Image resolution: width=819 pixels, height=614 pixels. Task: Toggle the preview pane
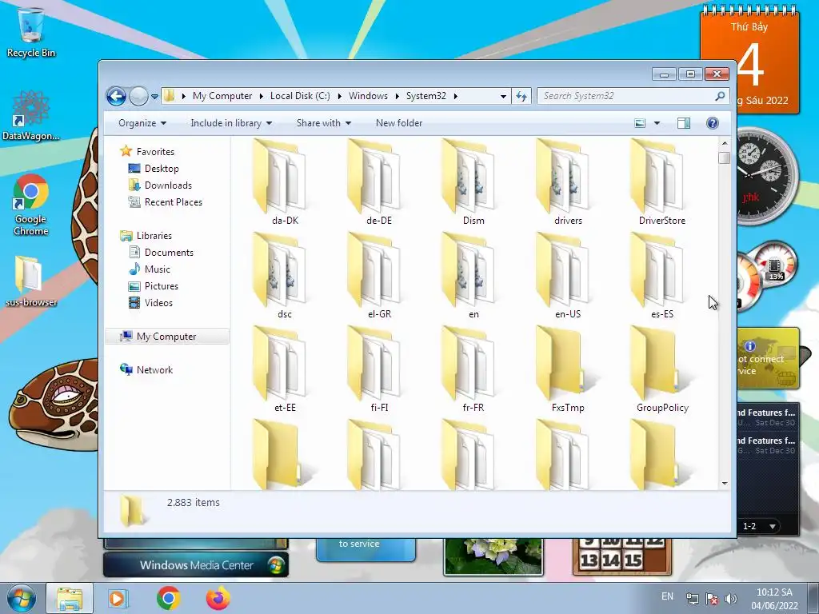pyautogui.click(x=684, y=123)
